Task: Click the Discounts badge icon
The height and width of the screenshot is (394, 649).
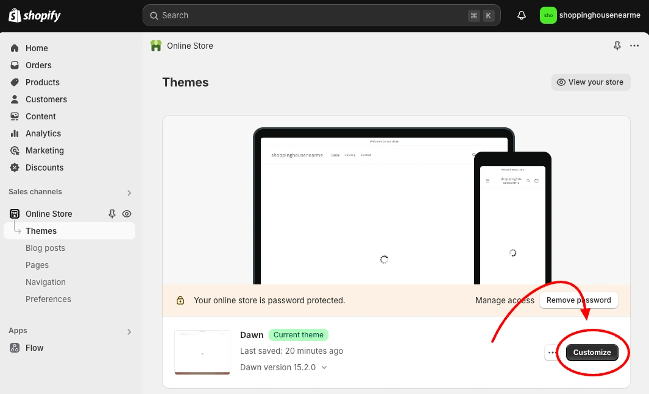Action: tap(15, 167)
